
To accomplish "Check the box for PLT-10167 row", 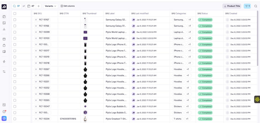I will [15, 20].
